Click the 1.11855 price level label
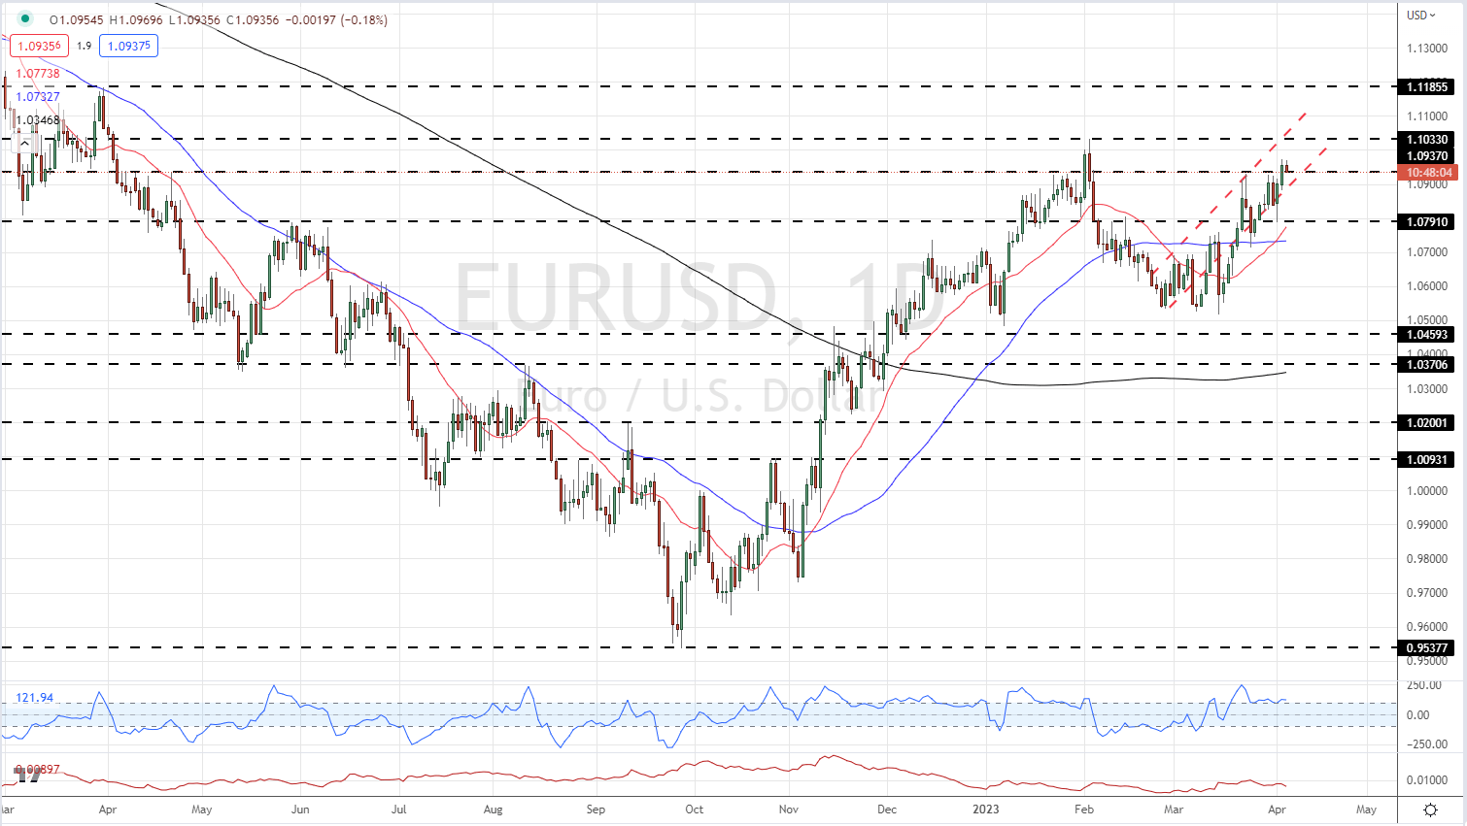This screenshot has width=1467, height=826. point(1427,87)
